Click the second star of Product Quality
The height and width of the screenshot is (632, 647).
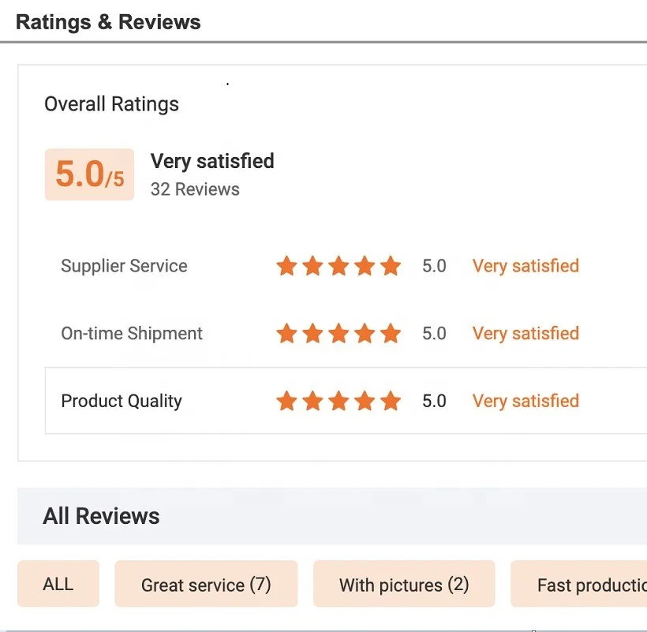pyautogui.click(x=312, y=402)
